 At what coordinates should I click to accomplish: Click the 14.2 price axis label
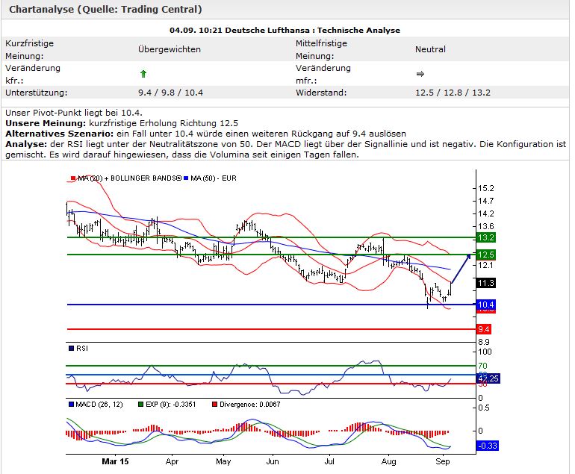click(x=486, y=213)
